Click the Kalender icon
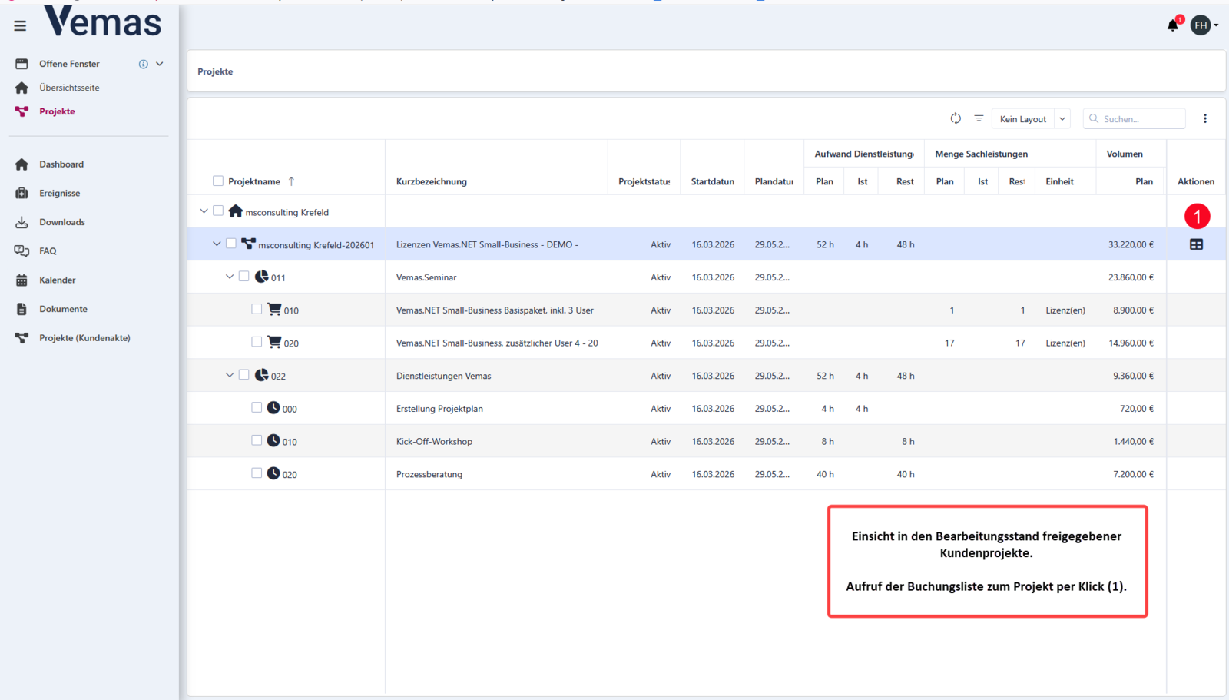The width and height of the screenshot is (1229, 700). pyautogui.click(x=22, y=280)
